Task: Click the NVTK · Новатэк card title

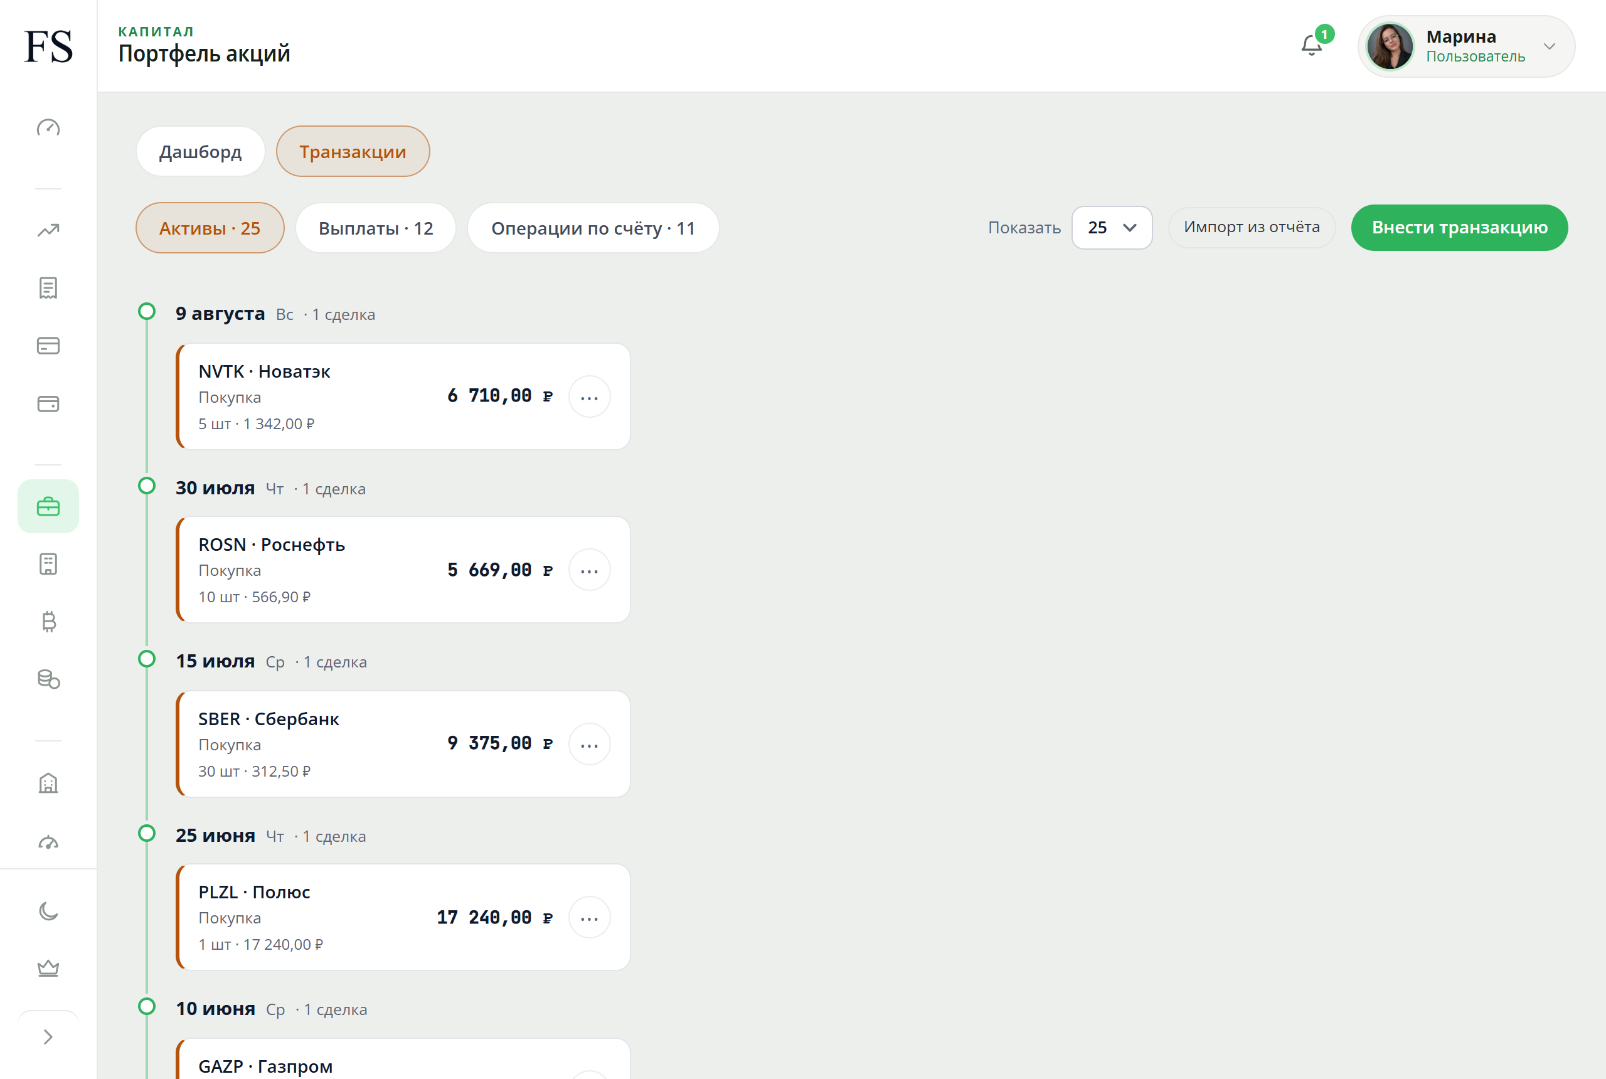Action: (x=264, y=371)
